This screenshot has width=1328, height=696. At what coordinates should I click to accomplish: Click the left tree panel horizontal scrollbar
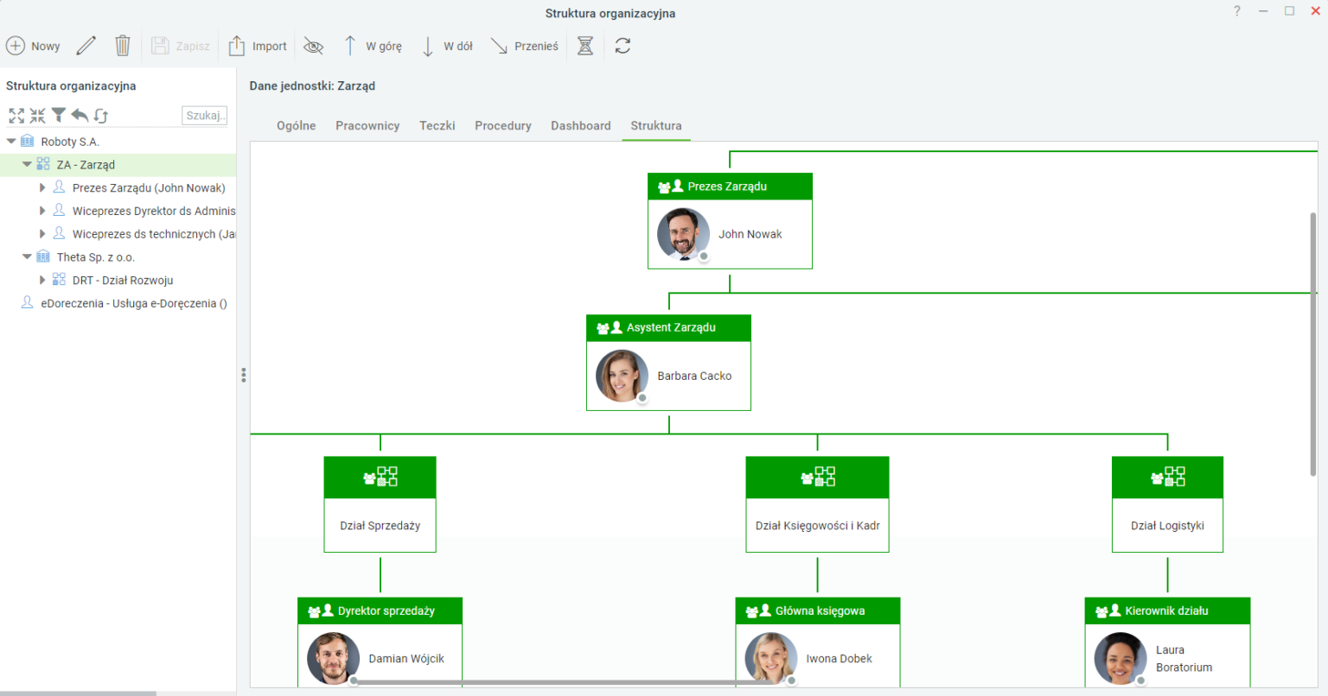pos(78,693)
